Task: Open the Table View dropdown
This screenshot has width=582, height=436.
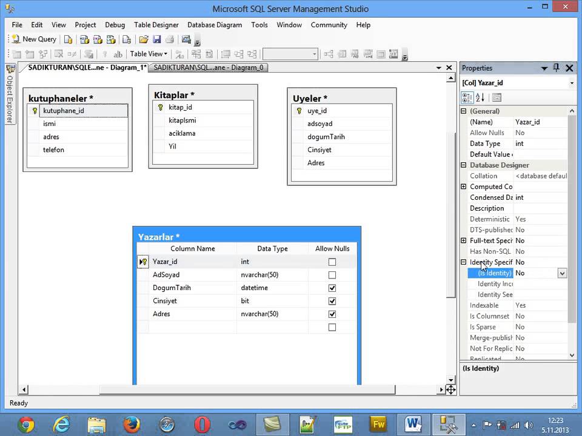Action: click(x=149, y=54)
